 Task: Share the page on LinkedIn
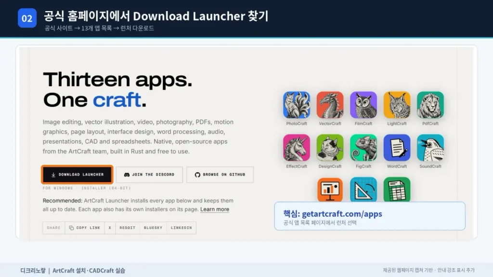(182, 227)
